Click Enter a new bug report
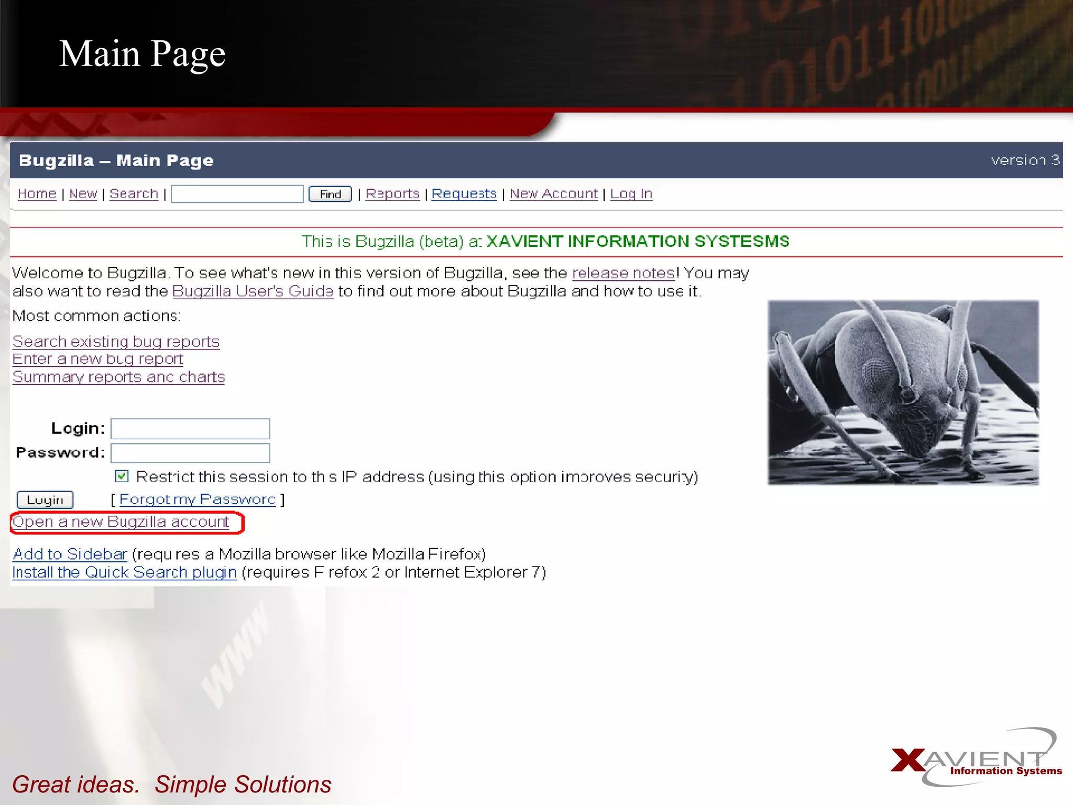Screen dimensions: 1073x805 [x=98, y=360]
